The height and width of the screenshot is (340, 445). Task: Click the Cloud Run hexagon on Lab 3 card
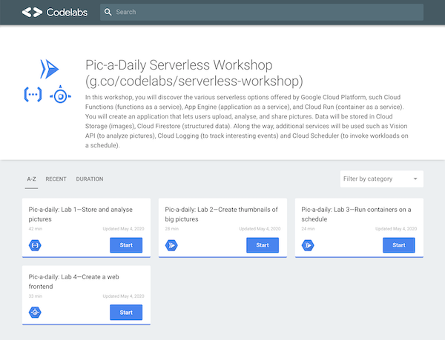click(308, 245)
